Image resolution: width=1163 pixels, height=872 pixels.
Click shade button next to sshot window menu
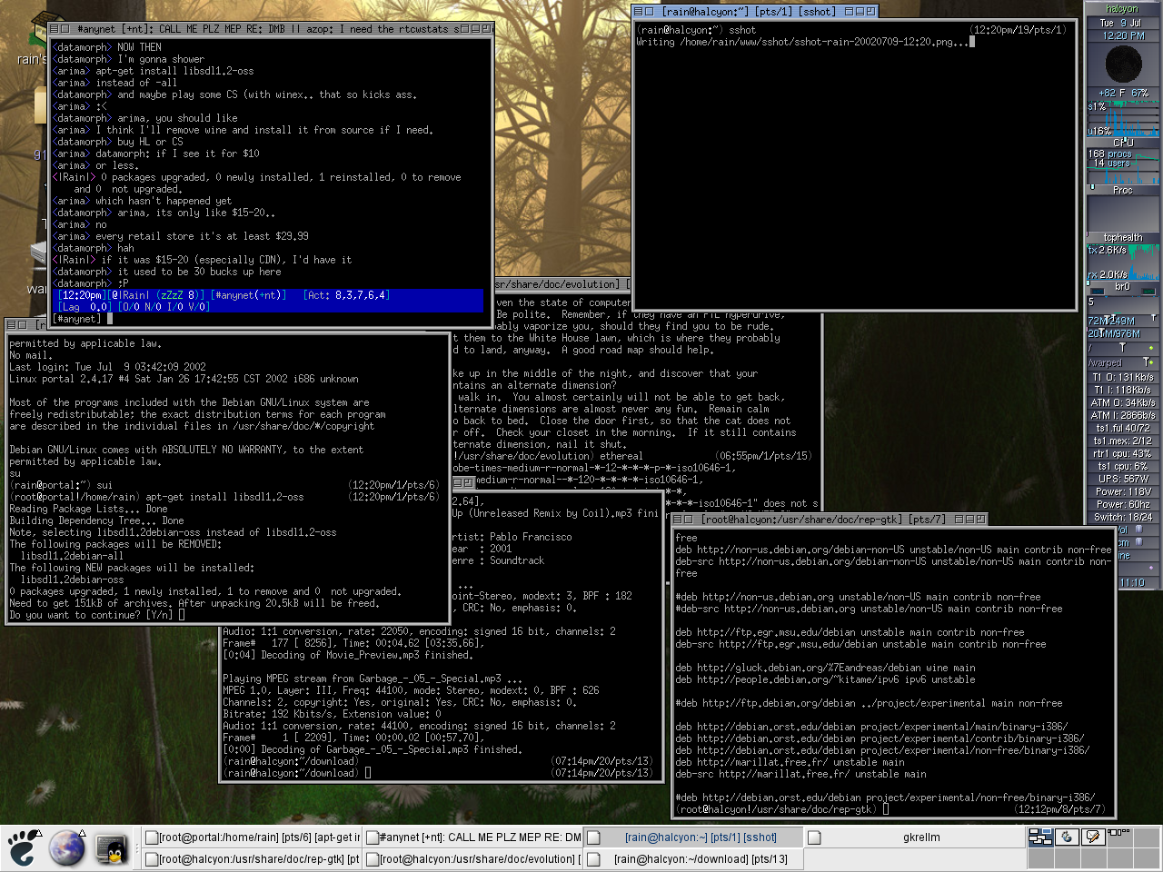coord(649,11)
